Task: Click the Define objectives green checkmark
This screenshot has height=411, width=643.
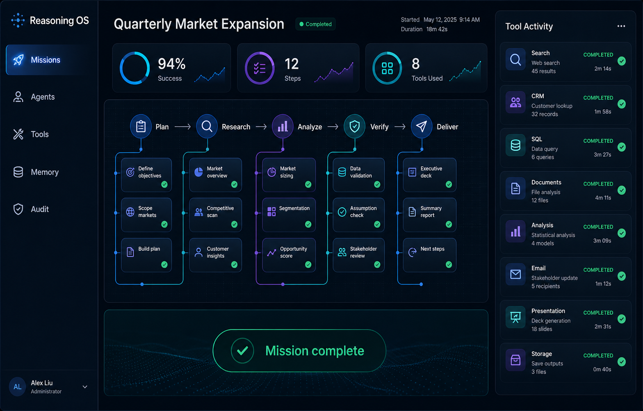Action: (164, 184)
